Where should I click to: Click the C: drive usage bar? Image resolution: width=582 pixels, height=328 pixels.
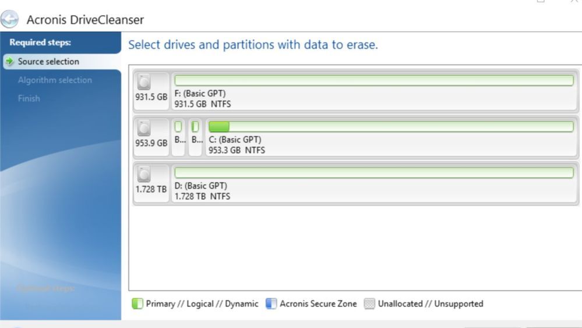390,127
